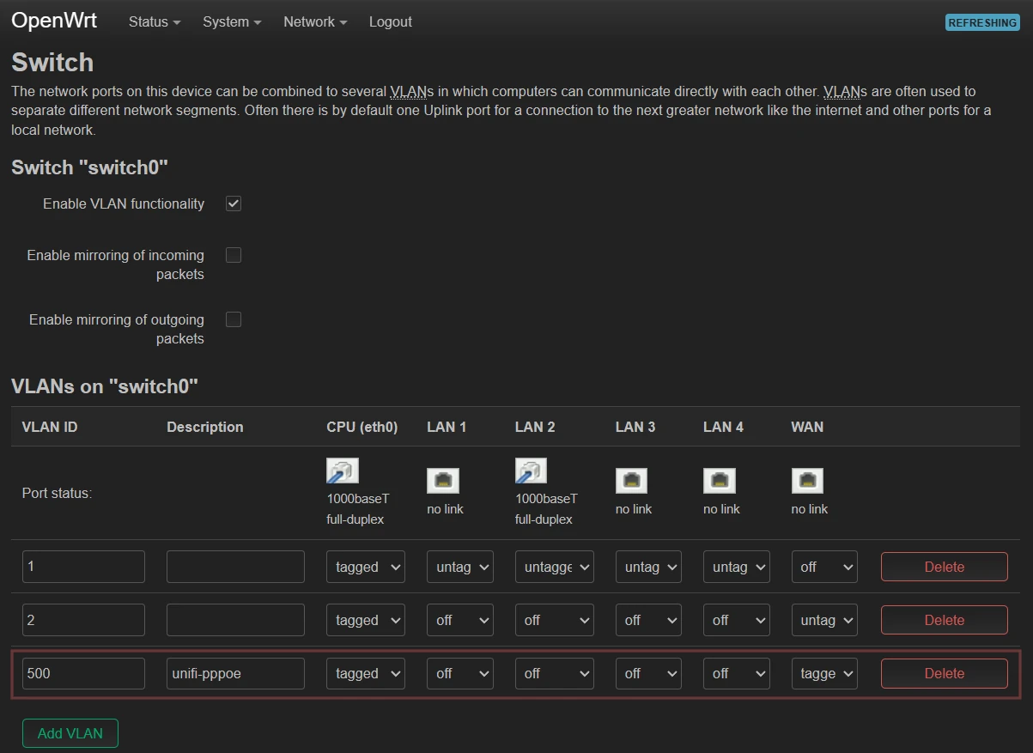
Task: Enable mirroring of incoming packets
Action: 234,255
